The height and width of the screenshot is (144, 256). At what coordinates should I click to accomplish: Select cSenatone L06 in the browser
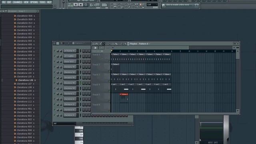tap(26, 80)
